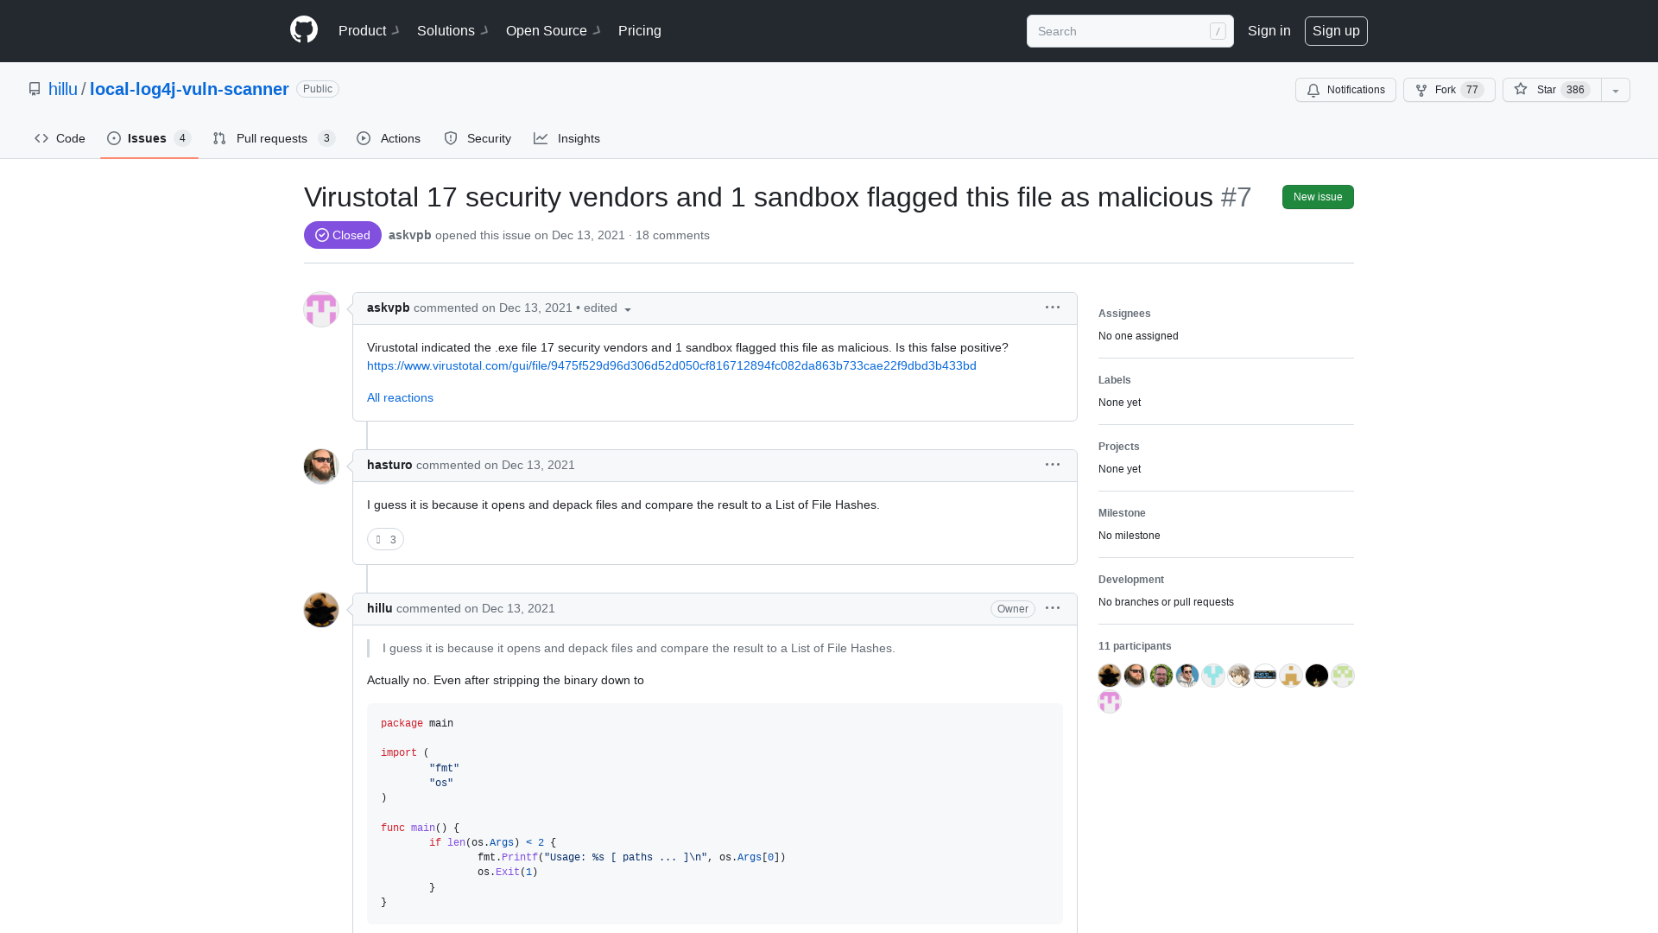This screenshot has width=1658, height=933.
Task: Switch to the Issues tab
Action: 149,138
